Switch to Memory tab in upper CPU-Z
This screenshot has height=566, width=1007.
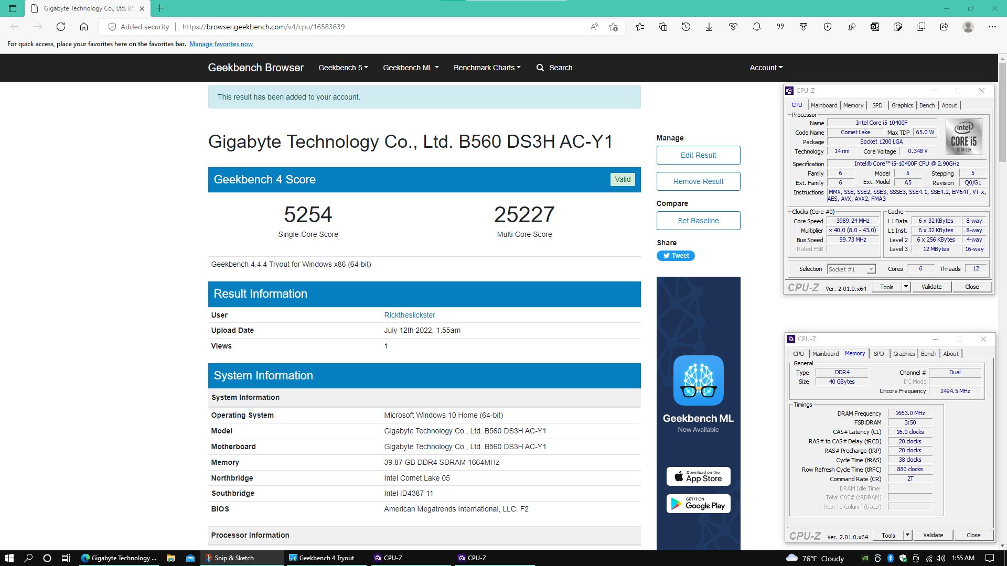[853, 105]
